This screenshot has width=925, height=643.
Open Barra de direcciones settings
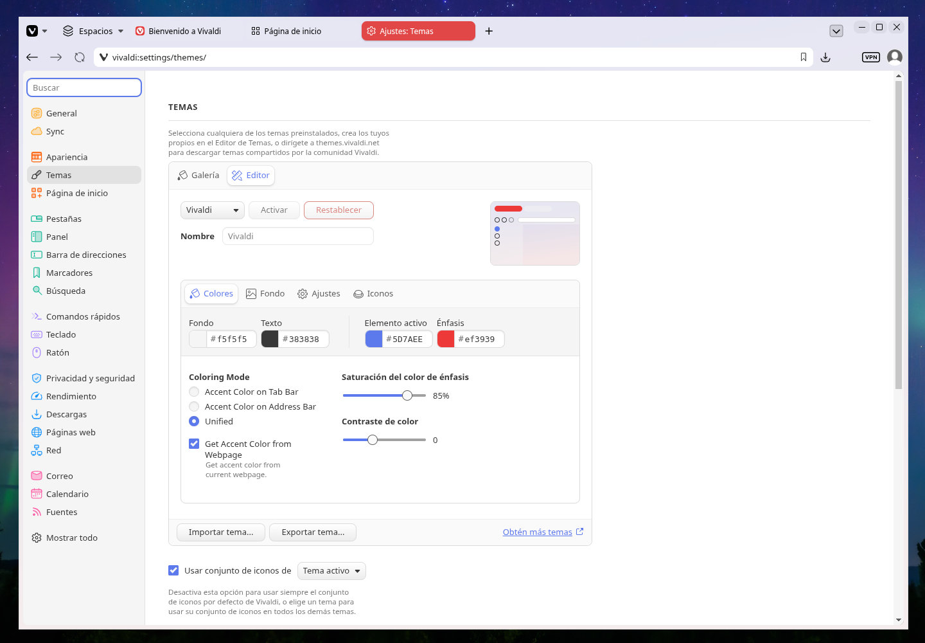(x=84, y=255)
